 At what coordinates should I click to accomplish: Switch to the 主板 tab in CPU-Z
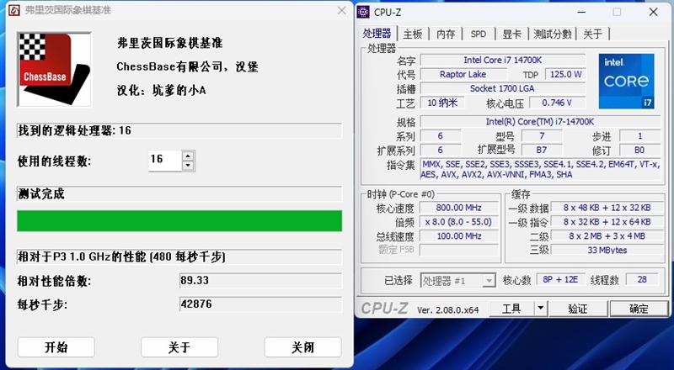click(413, 34)
